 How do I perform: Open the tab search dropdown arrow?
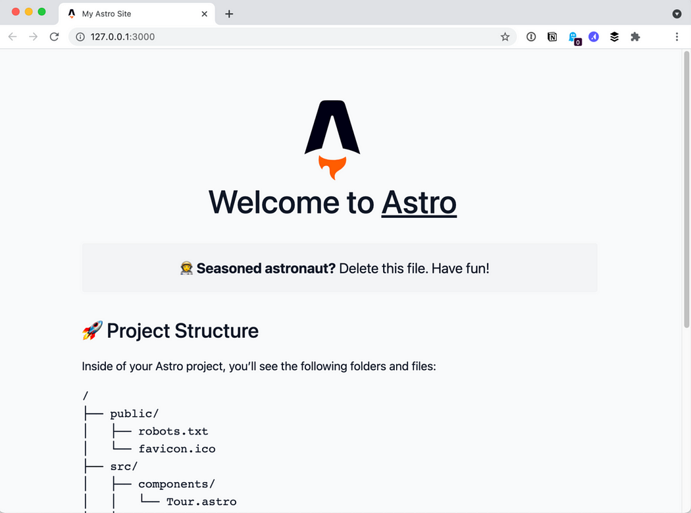(677, 14)
